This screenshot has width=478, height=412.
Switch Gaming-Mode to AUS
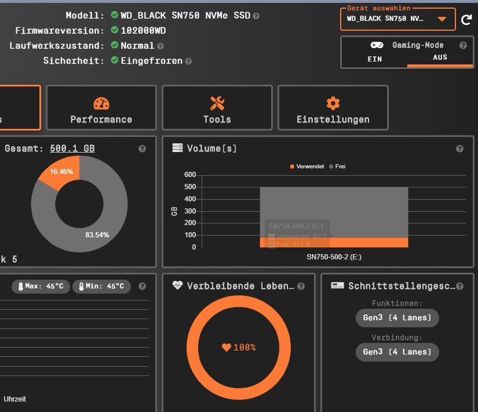coord(440,58)
